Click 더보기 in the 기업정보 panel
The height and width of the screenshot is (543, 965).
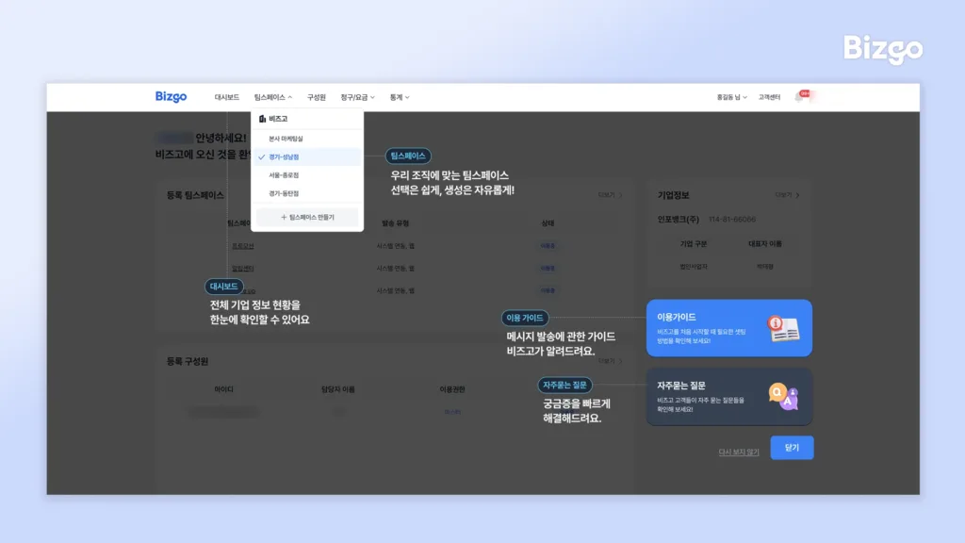pos(787,195)
